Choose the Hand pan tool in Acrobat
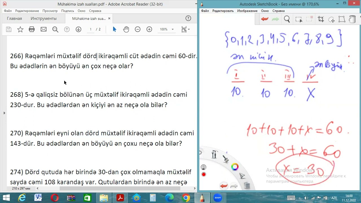This screenshot has height=203, width=361. [x=126, y=29]
